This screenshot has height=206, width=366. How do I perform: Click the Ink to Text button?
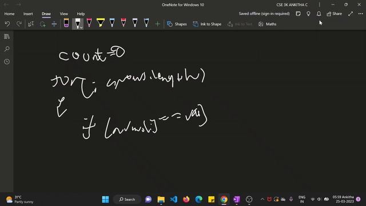pos(240,24)
